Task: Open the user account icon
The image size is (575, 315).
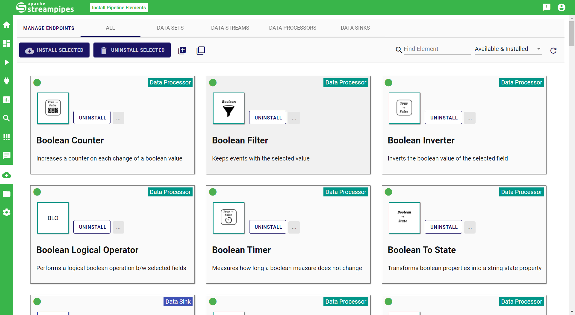Action: pyautogui.click(x=562, y=7)
